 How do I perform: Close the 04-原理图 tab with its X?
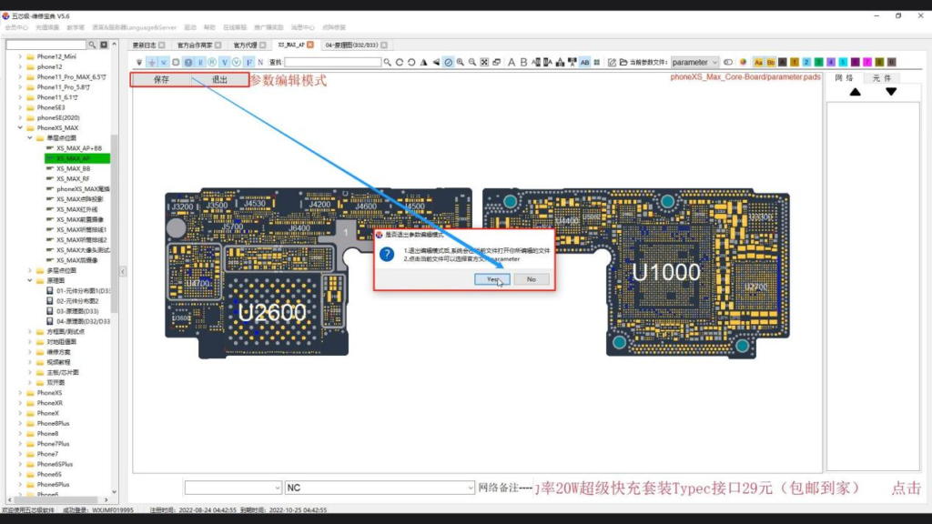pyautogui.click(x=384, y=45)
